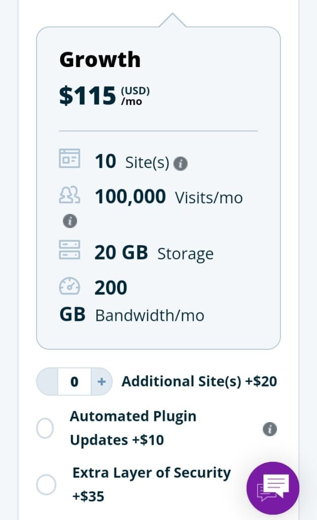Click the additional sites quantity field
Image resolution: width=317 pixels, height=520 pixels.
(x=74, y=381)
